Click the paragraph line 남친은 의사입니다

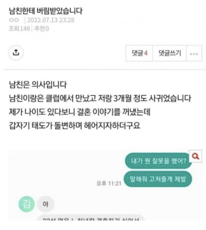[x=38, y=84]
